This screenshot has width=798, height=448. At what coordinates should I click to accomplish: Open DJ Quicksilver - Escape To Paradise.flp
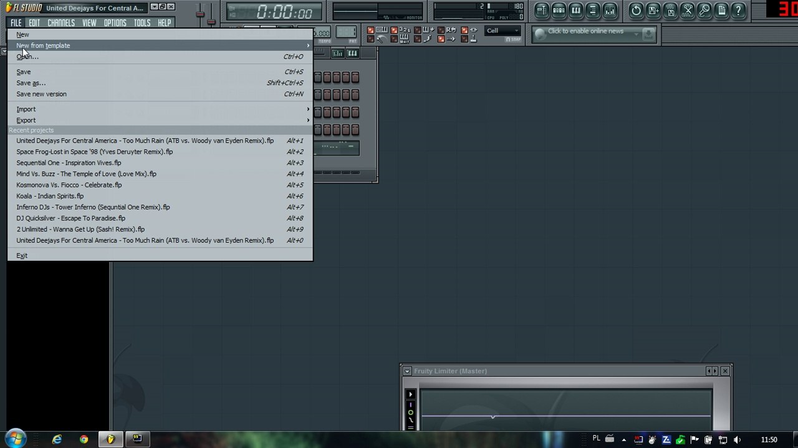coord(160,218)
